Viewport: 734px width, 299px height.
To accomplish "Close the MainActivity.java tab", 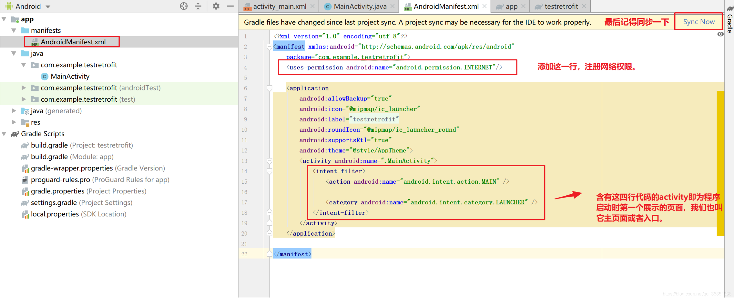I will pos(393,6).
